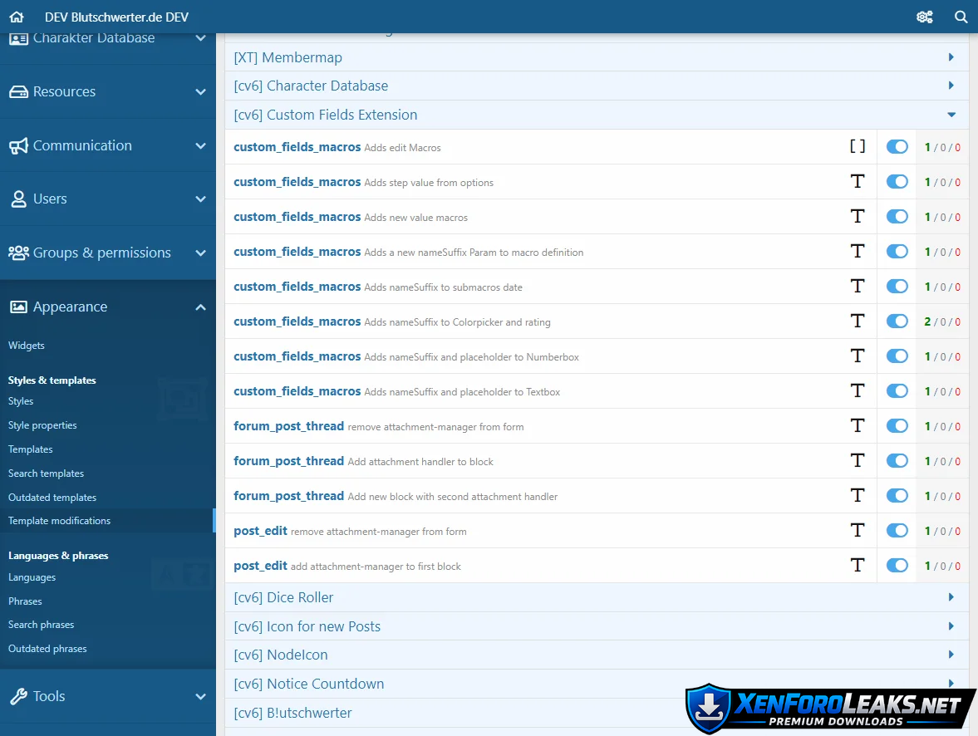Image resolution: width=978 pixels, height=736 pixels.
Task: Toggle 'add attachment-manager to first block' switch
Action: point(897,566)
